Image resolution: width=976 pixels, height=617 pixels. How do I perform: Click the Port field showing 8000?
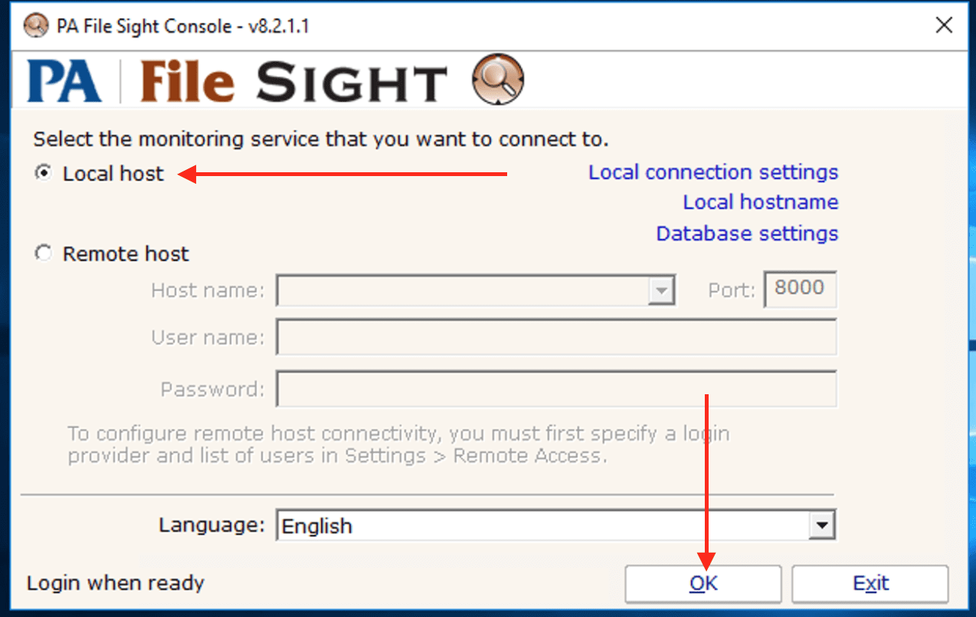(x=800, y=289)
